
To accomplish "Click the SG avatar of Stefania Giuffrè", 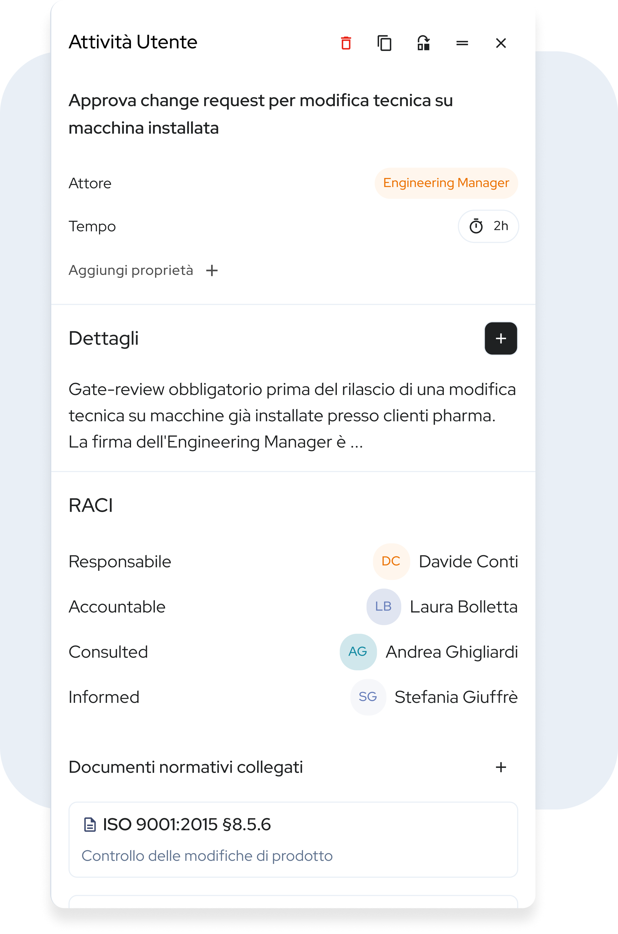I will pos(368,697).
